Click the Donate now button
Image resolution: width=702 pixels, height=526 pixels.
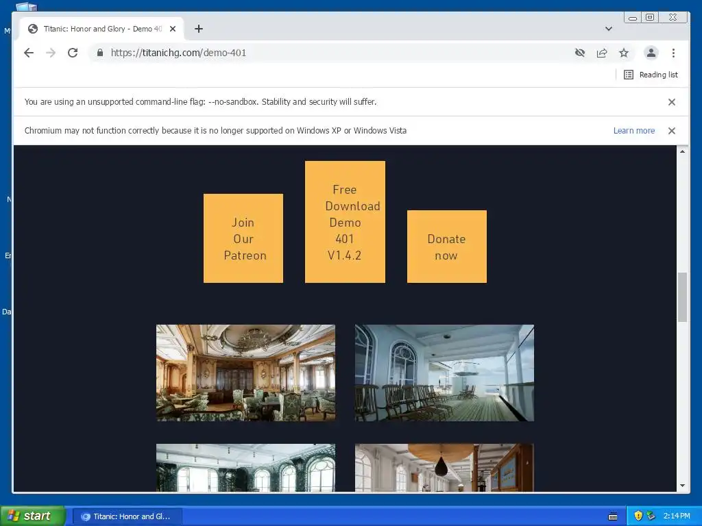[447, 247]
